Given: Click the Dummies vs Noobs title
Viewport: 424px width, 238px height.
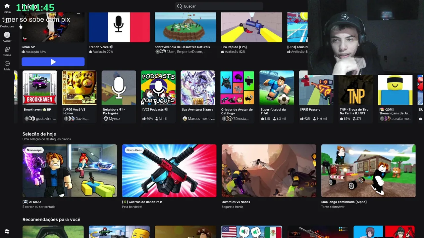Looking at the screenshot, I should pos(236,202).
